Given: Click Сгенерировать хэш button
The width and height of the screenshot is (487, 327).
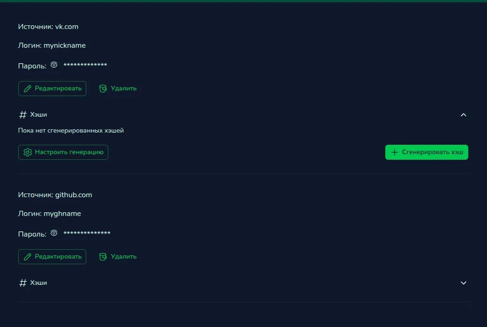Looking at the screenshot, I should [427, 152].
